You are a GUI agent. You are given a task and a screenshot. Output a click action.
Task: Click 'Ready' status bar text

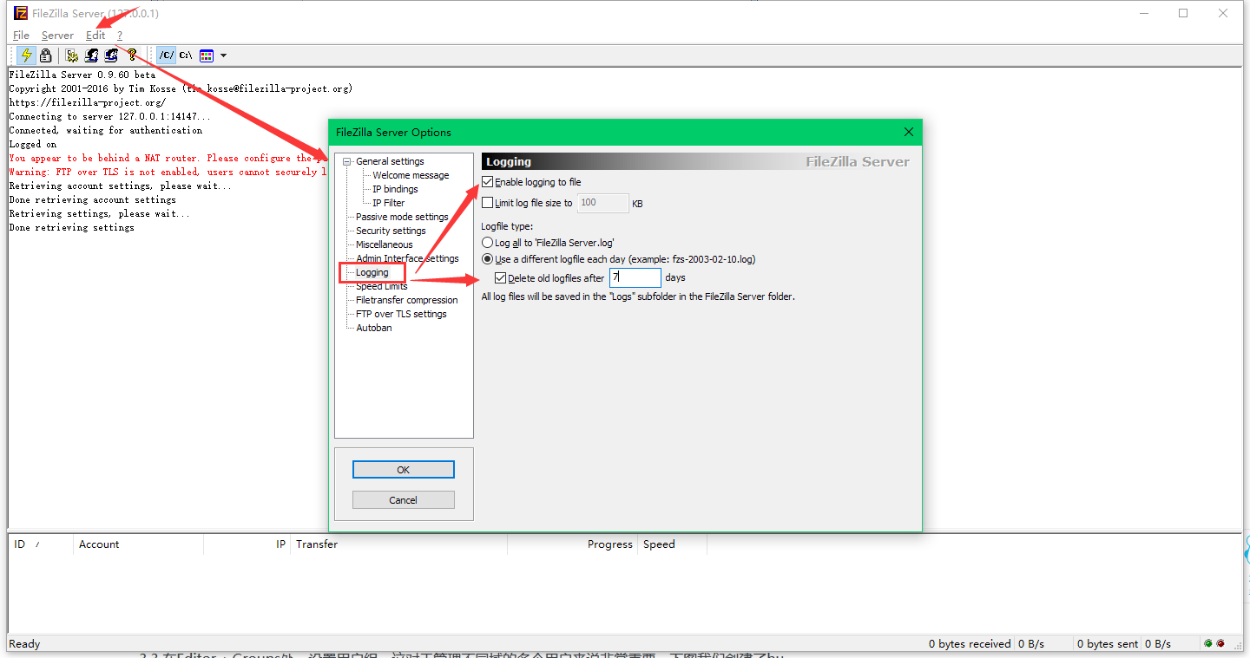click(x=24, y=644)
